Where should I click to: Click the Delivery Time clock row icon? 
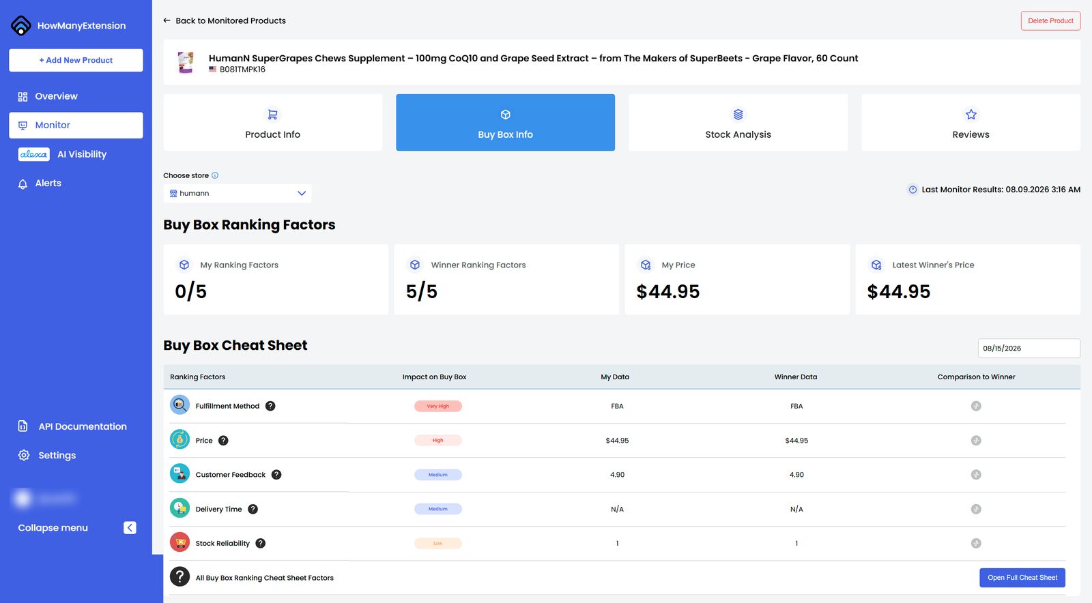(179, 508)
